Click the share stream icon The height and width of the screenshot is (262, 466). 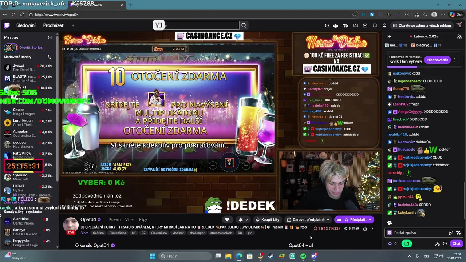click(x=365, y=229)
